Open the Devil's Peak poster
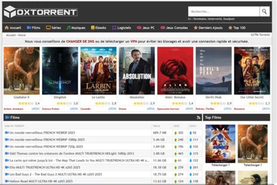 tap(214, 71)
